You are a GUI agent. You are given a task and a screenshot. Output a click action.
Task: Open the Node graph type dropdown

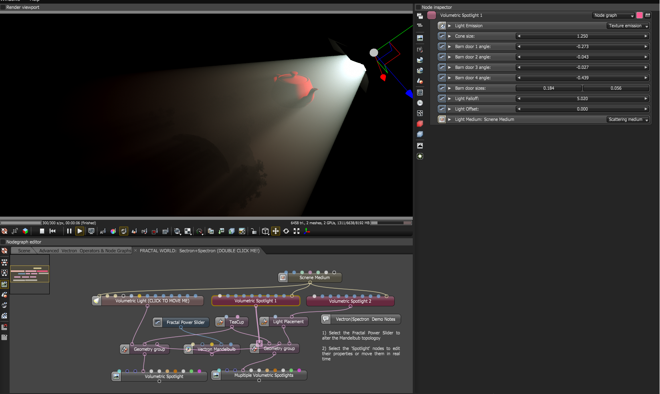click(x=614, y=15)
